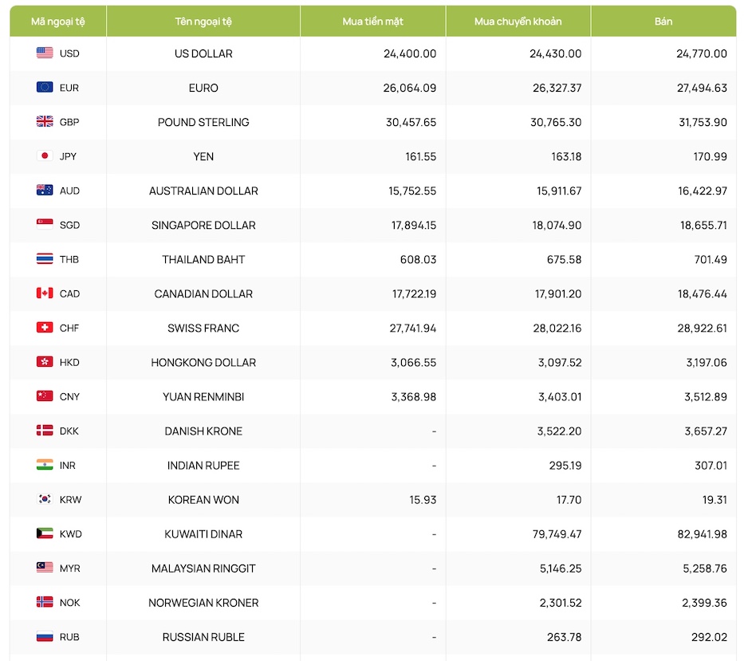Screen dimensions: 744x661
Task: Click the Japan flag icon
Action: (x=45, y=156)
